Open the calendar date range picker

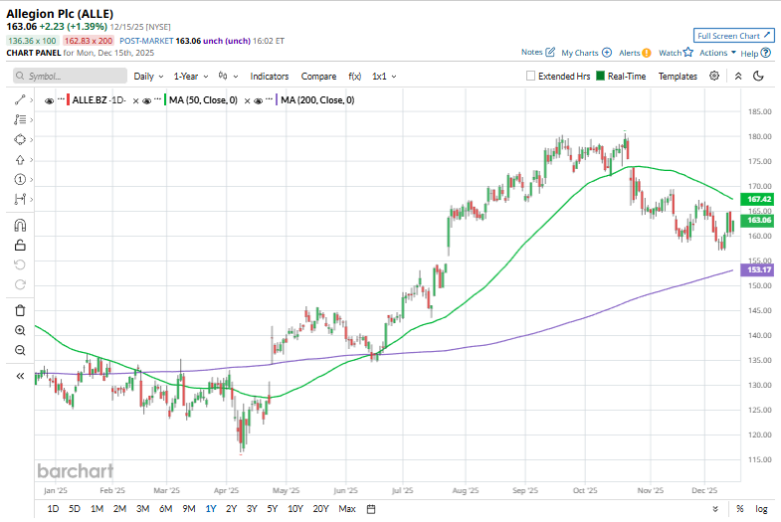pos(371,509)
